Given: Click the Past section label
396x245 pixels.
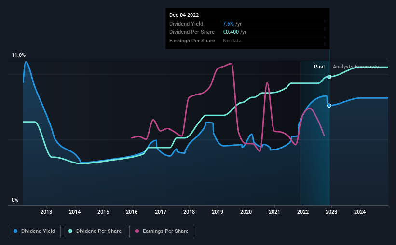Looking at the screenshot, I should tap(319, 67).
